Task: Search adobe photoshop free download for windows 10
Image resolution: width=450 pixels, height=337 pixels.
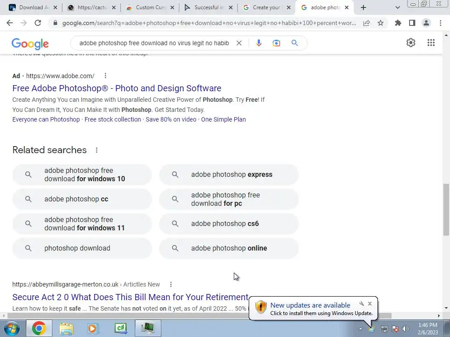Action: pyautogui.click(x=82, y=175)
